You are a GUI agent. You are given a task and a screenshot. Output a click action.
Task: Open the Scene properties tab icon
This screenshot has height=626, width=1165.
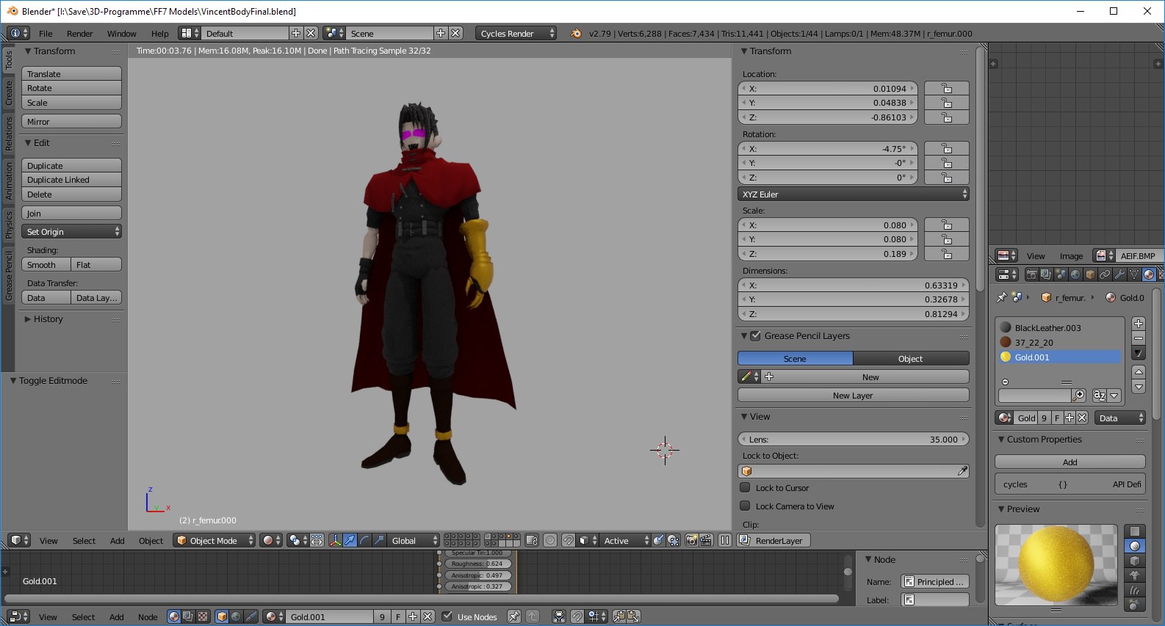pyautogui.click(x=1061, y=274)
